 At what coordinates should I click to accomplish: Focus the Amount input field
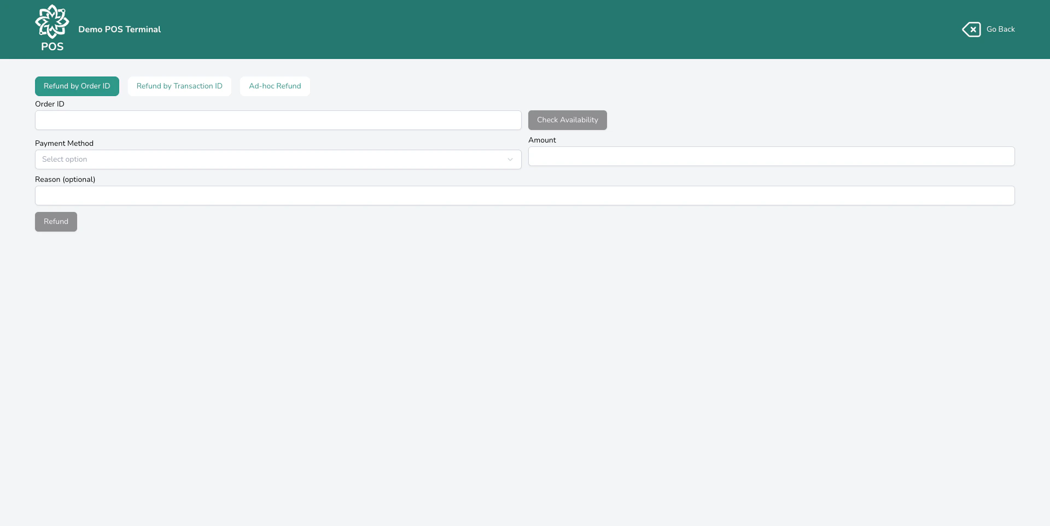[771, 156]
